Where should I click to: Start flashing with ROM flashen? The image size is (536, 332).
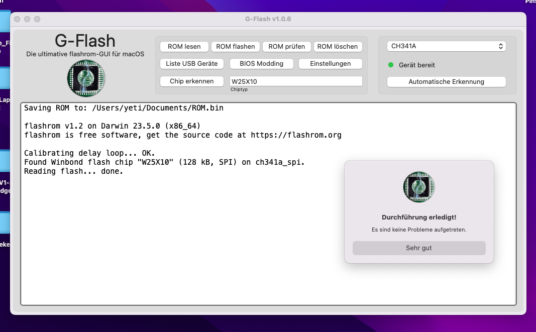coord(235,47)
